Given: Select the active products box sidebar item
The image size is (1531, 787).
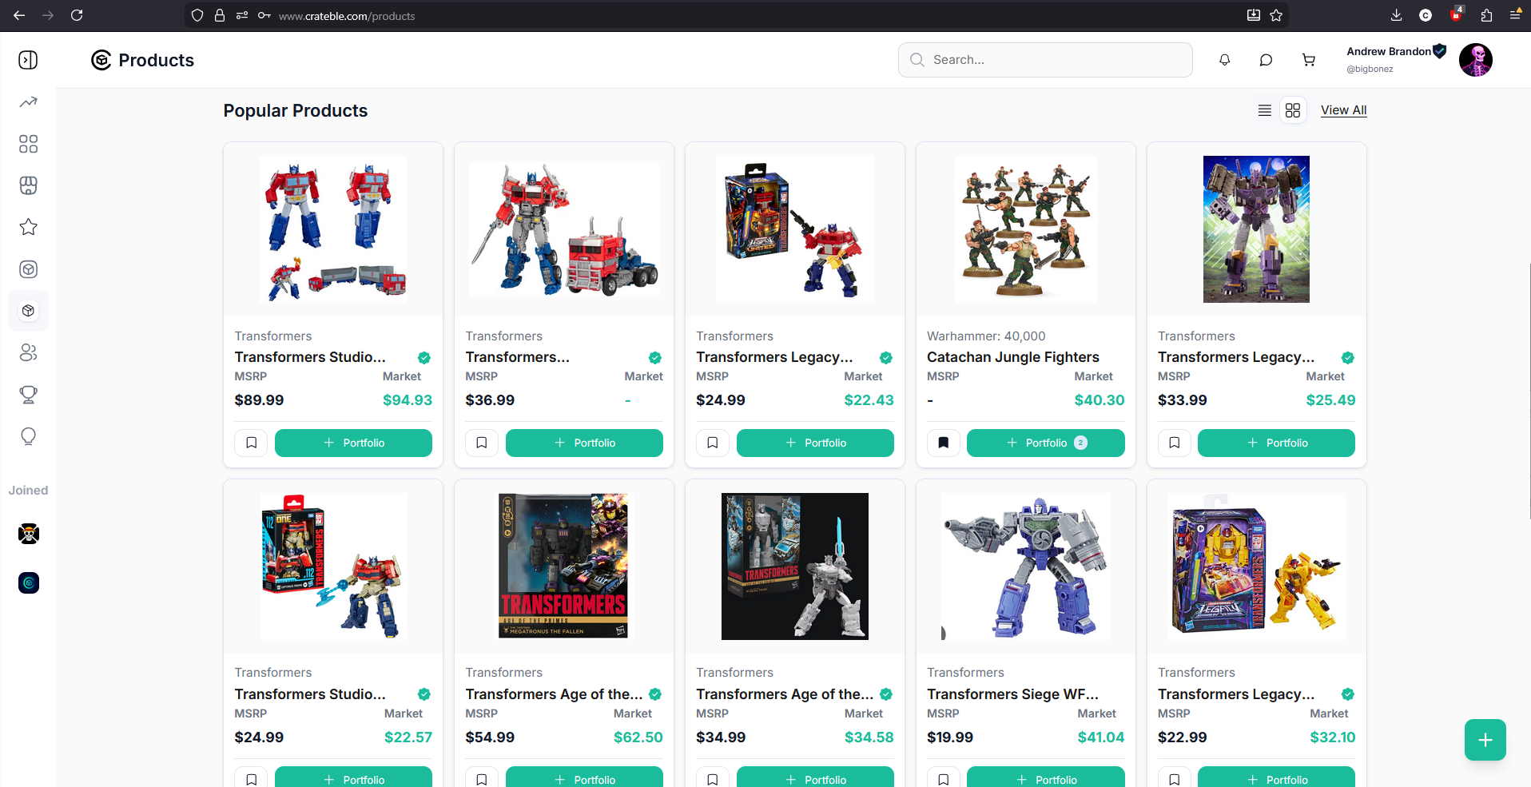Looking at the screenshot, I should tap(29, 311).
